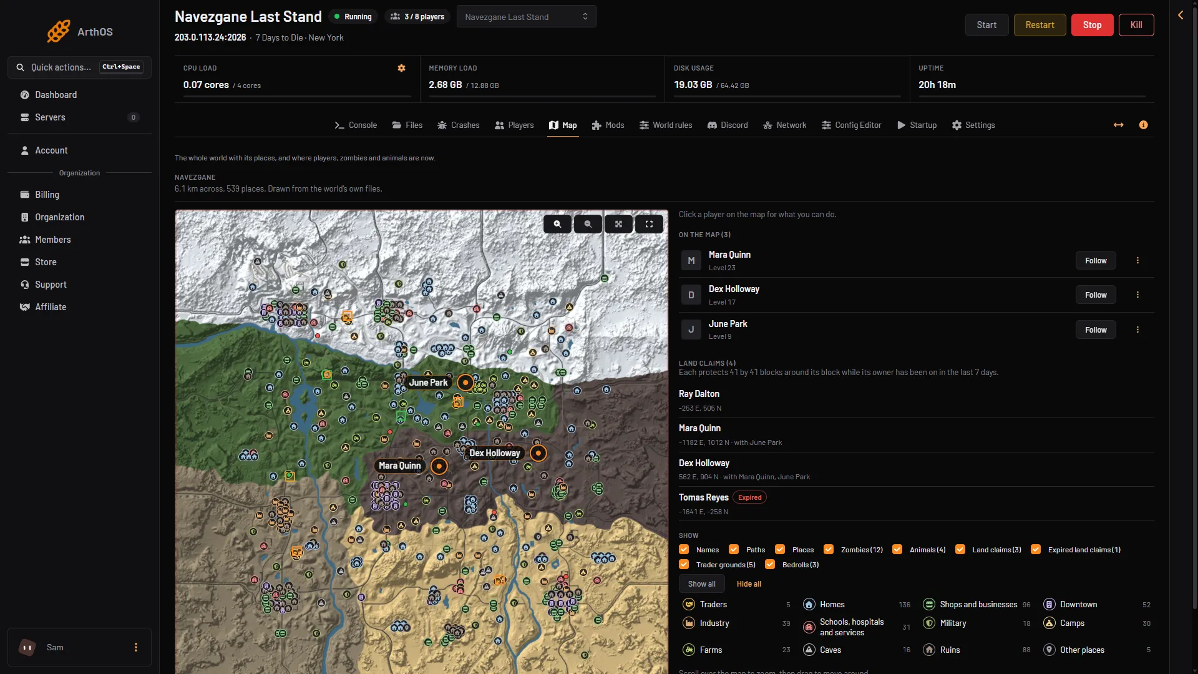Viewport: 1198px width, 674px height.
Task: Toggle Homes place category icon
Action: (809, 604)
